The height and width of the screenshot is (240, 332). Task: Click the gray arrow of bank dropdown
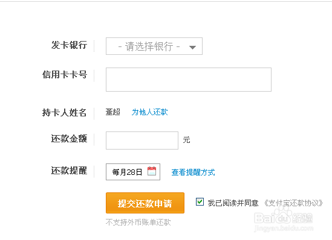pos(192,48)
